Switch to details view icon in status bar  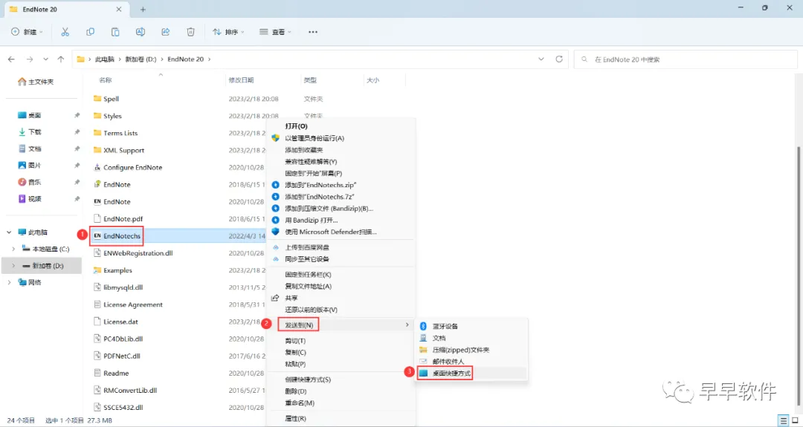coord(782,420)
